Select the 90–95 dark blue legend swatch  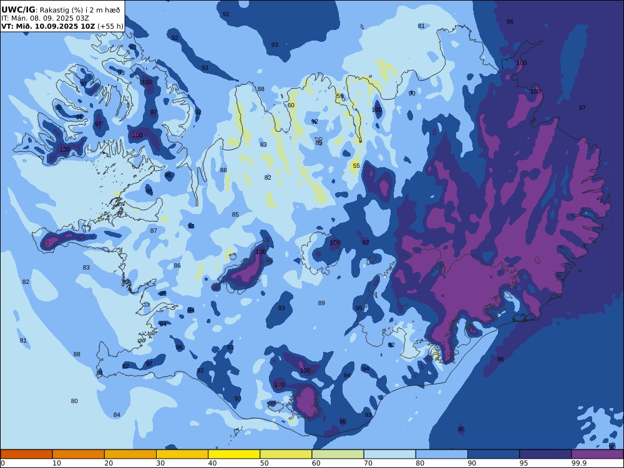click(x=494, y=454)
